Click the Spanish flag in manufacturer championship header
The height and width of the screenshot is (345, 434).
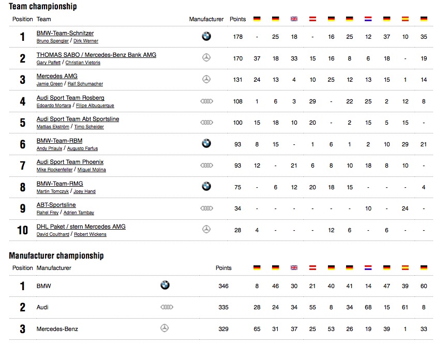click(405, 267)
